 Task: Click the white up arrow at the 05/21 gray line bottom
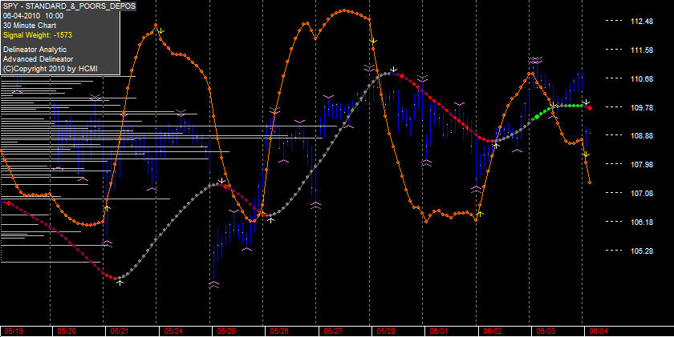[120, 282]
